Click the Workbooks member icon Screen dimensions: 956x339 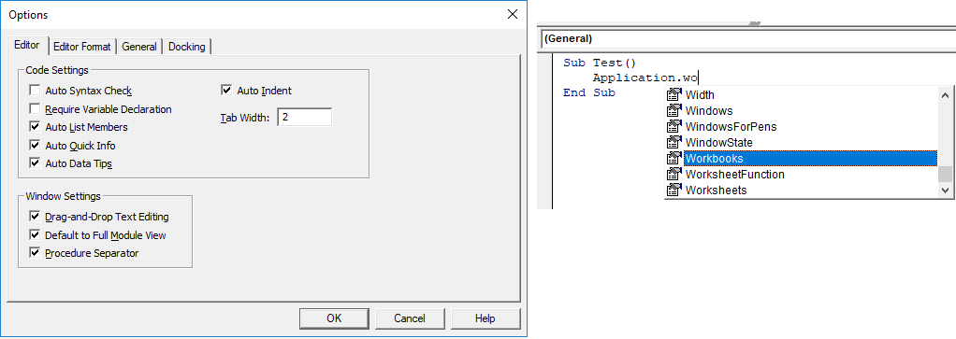pos(674,158)
